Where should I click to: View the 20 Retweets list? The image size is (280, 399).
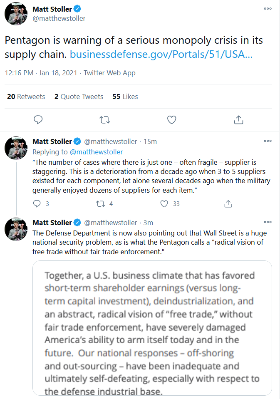[x=26, y=97]
